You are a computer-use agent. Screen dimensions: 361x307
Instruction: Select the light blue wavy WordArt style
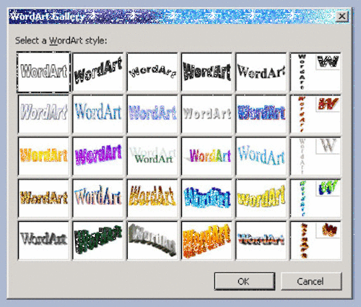click(x=261, y=156)
